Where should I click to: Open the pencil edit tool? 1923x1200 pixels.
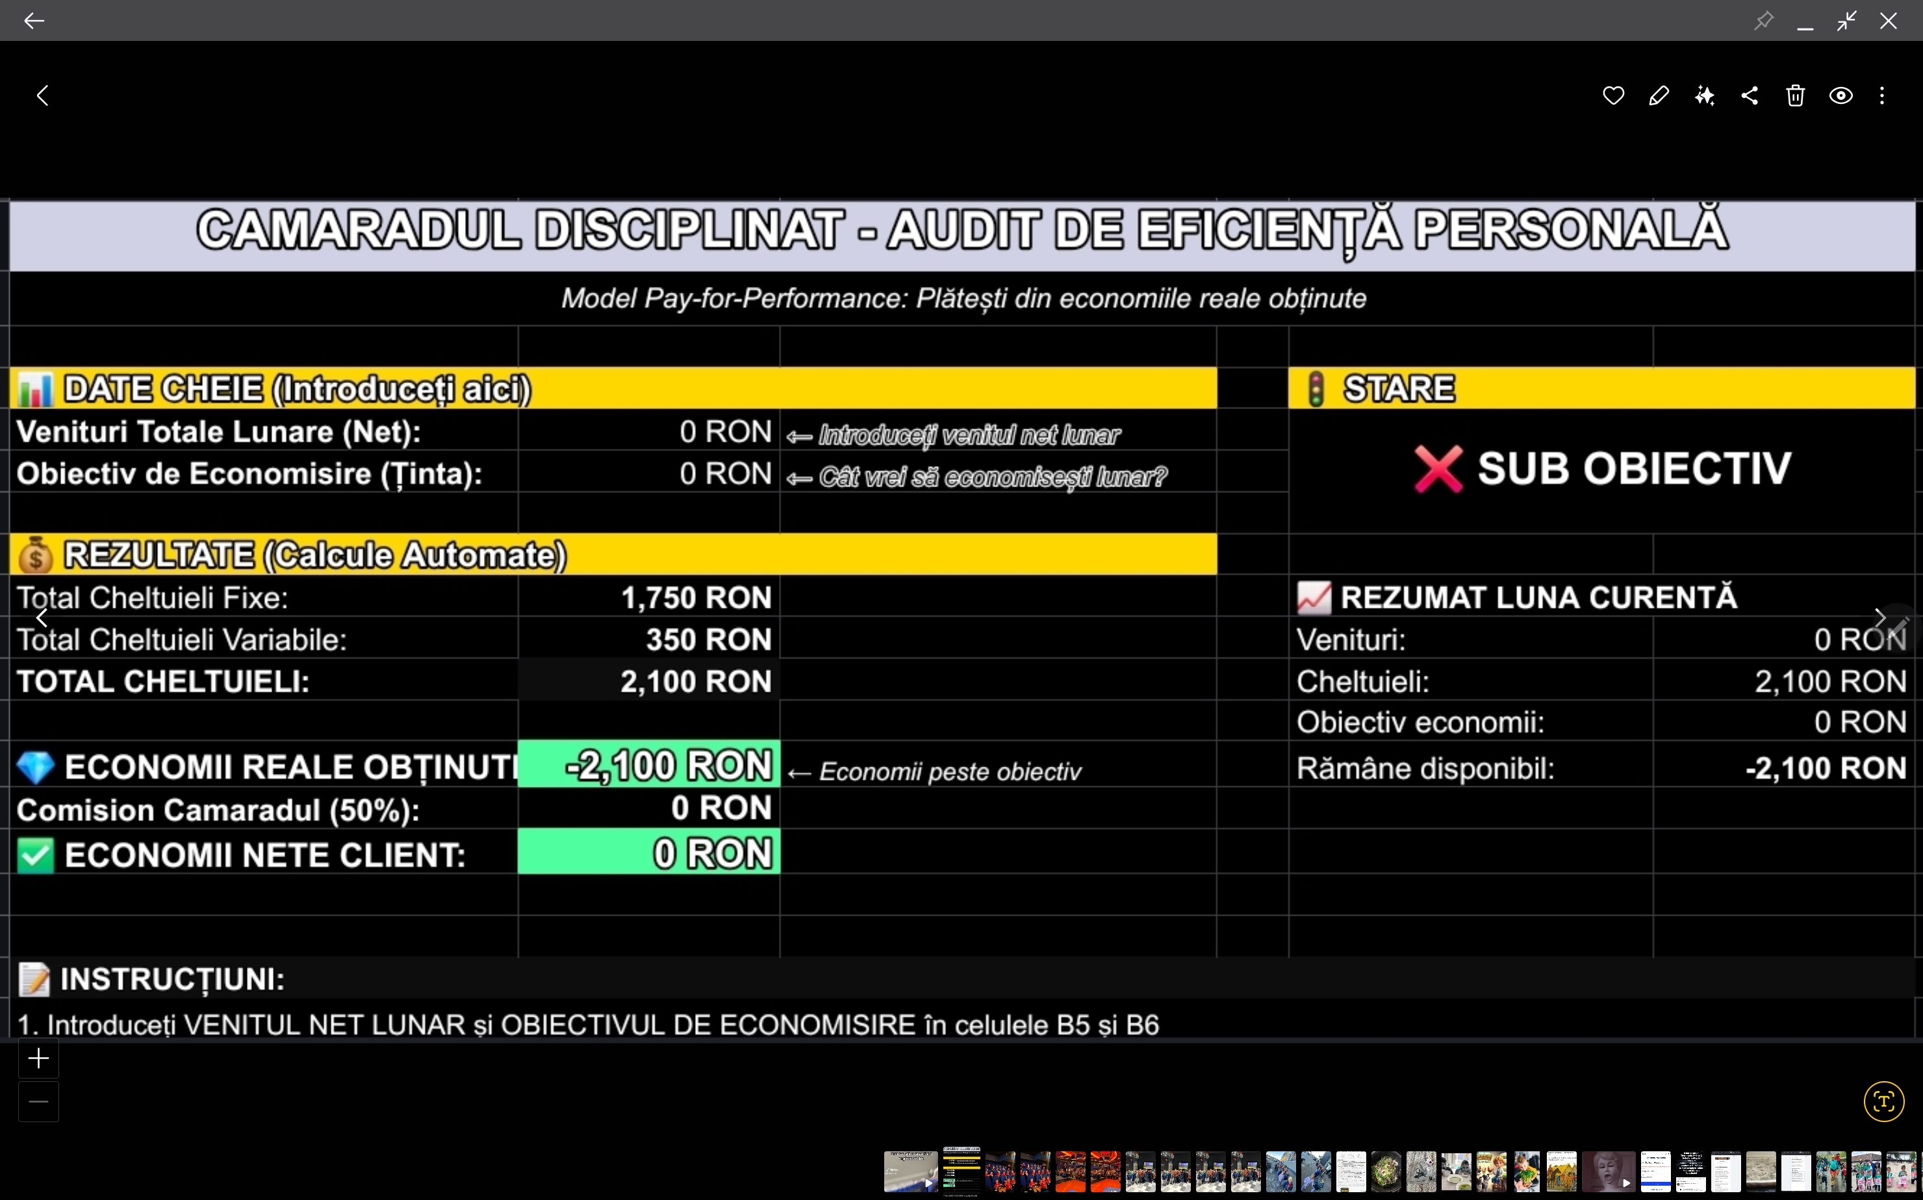pos(1659,96)
